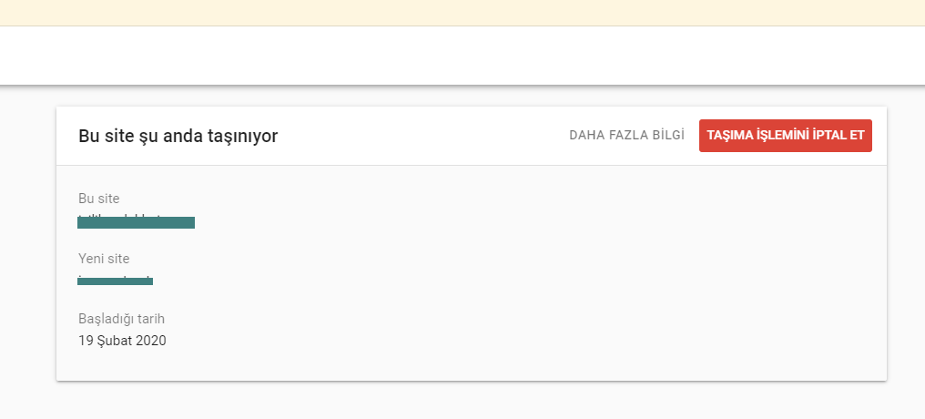This screenshot has width=925, height=419.
Task: Click the white header bar below banner
Action: pos(462,56)
